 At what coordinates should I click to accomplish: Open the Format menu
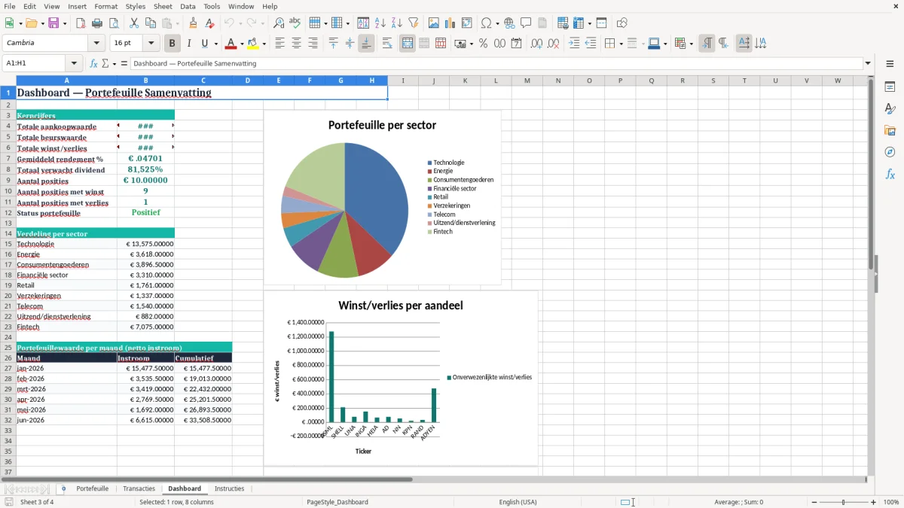106,6
